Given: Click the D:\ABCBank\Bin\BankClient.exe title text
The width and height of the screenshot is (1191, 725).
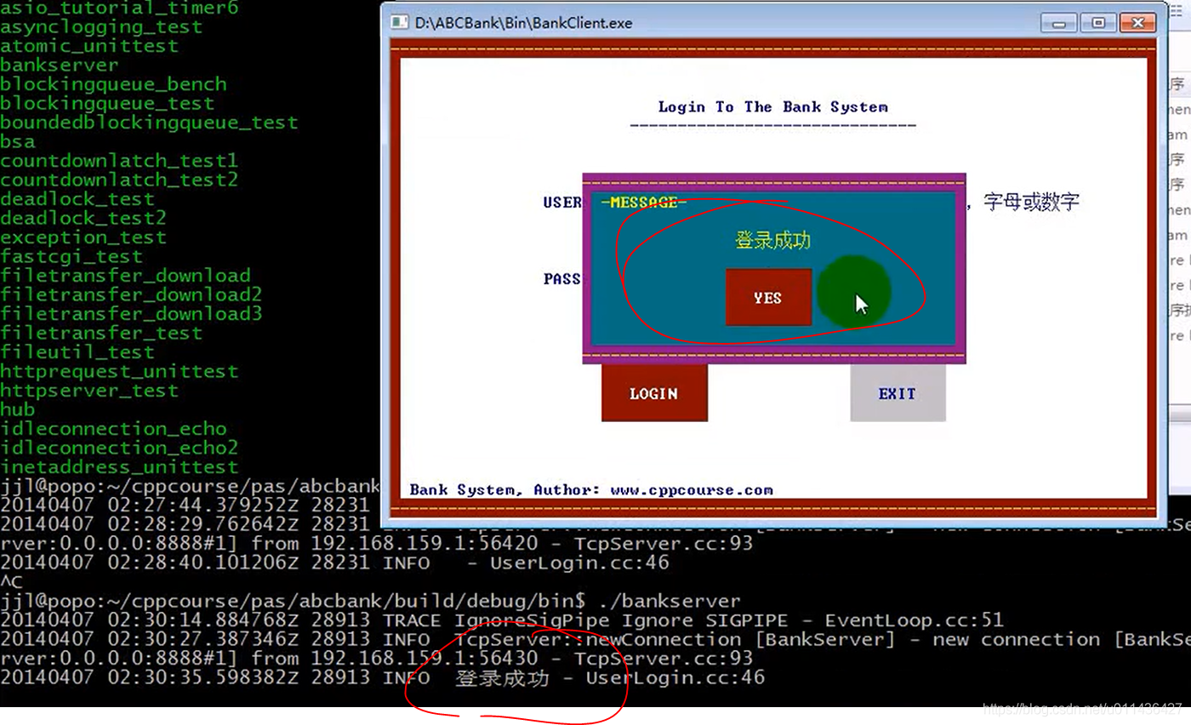Looking at the screenshot, I should pos(523,23).
